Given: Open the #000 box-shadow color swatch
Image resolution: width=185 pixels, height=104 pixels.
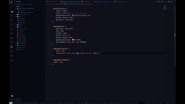Looking at the screenshot, I should point(81,42).
